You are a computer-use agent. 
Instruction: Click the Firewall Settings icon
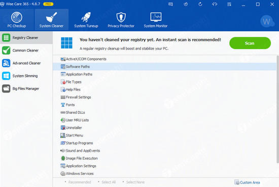click(x=63, y=97)
